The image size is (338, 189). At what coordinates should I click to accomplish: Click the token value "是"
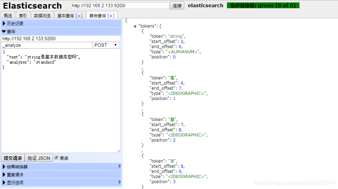172,78
